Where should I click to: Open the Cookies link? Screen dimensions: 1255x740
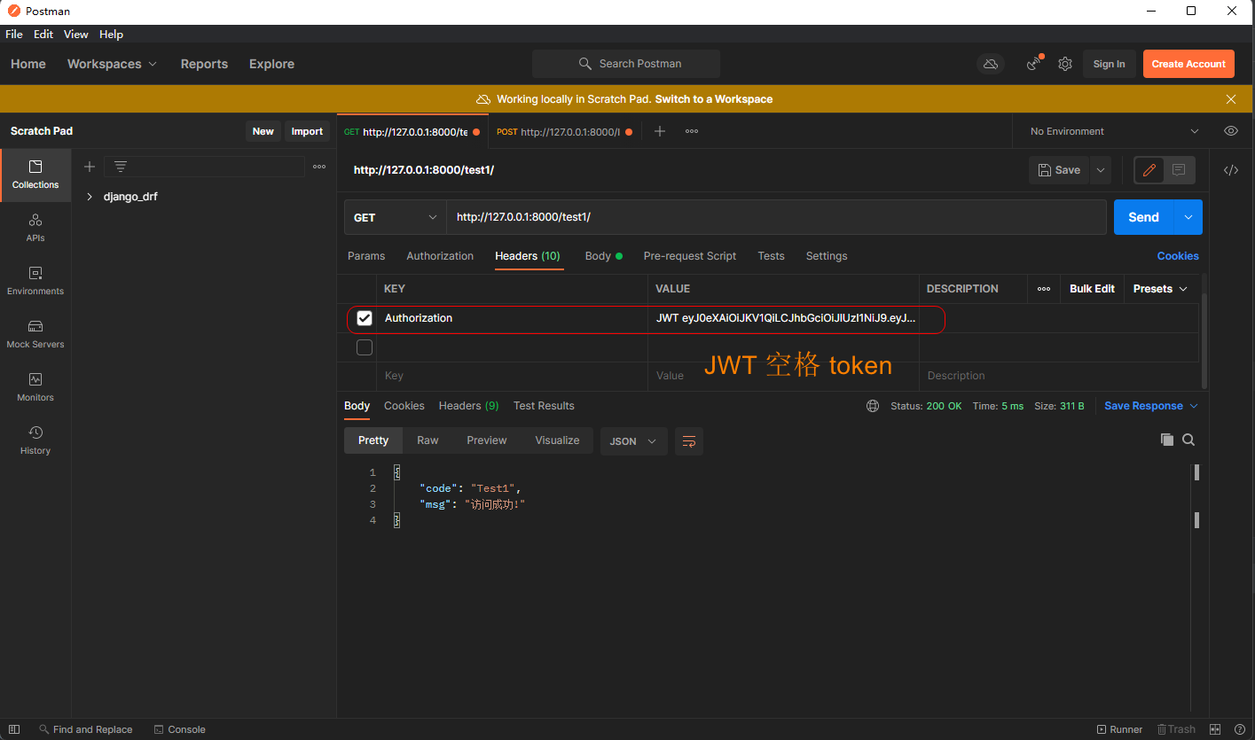point(1178,256)
